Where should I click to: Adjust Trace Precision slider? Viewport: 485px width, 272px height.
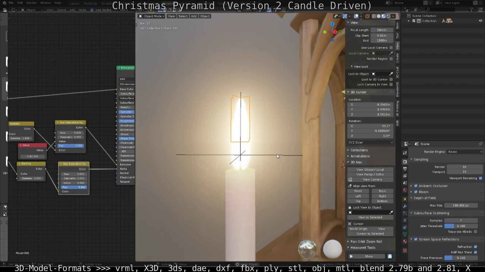461,258
